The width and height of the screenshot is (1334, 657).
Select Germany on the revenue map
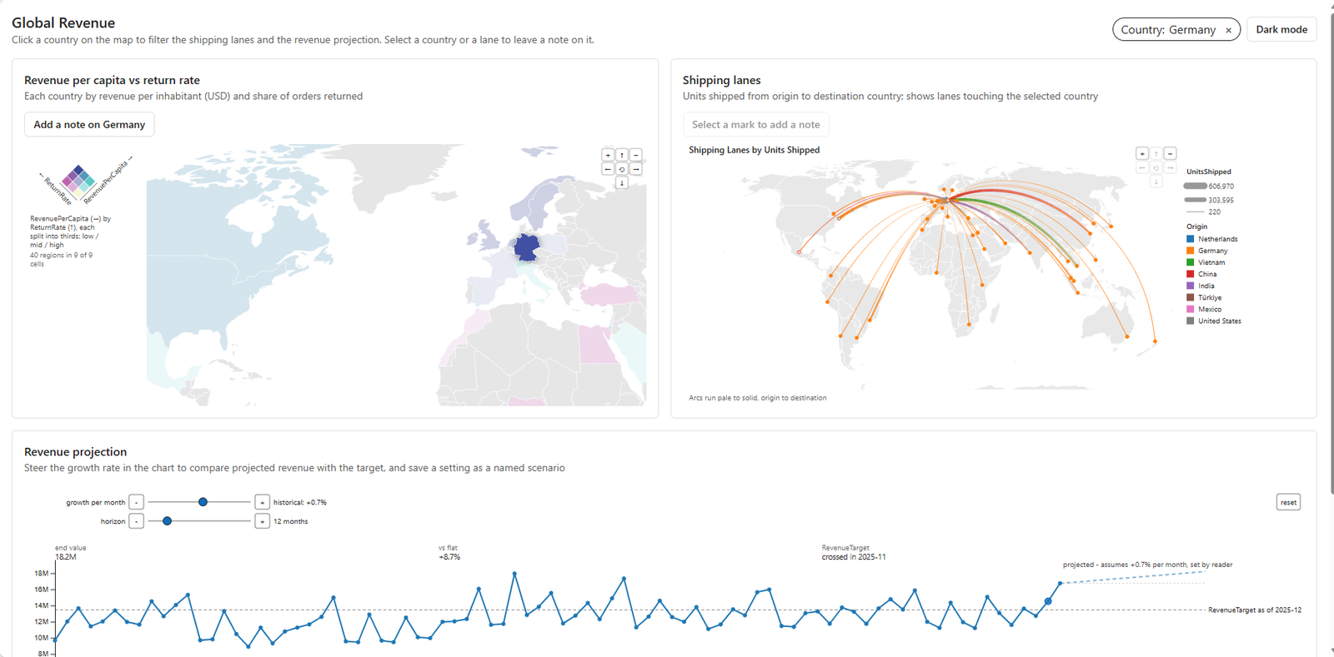pos(527,247)
